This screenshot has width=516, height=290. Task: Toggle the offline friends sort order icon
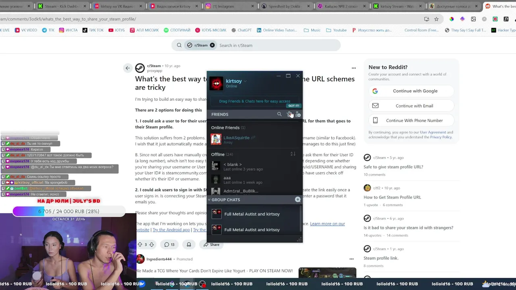[293, 154]
